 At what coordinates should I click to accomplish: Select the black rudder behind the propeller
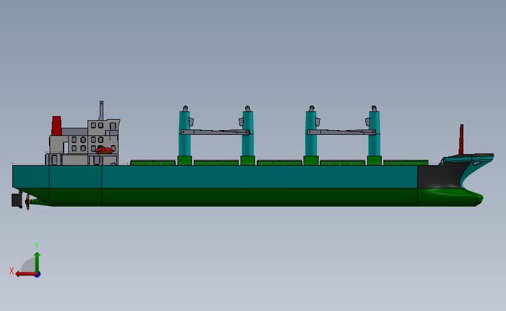[x=17, y=201]
